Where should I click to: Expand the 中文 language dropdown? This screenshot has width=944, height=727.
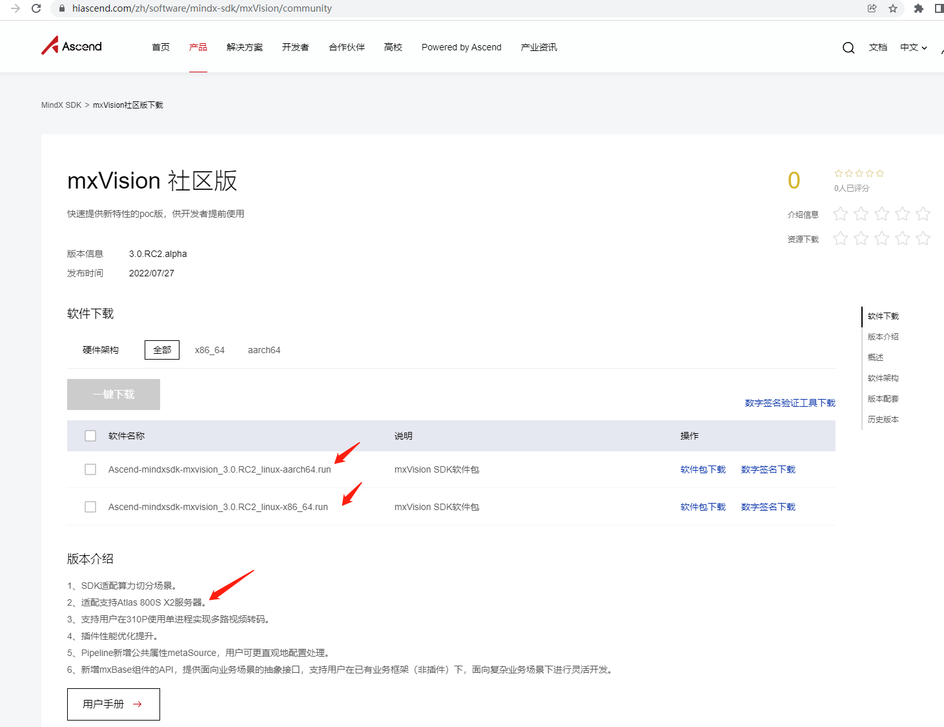(x=914, y=48)
